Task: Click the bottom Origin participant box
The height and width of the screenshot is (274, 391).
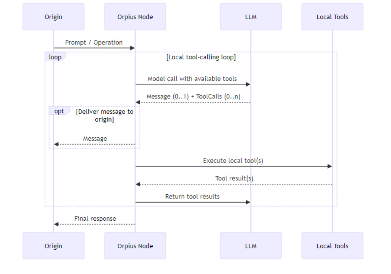Action: coord(53,246)
